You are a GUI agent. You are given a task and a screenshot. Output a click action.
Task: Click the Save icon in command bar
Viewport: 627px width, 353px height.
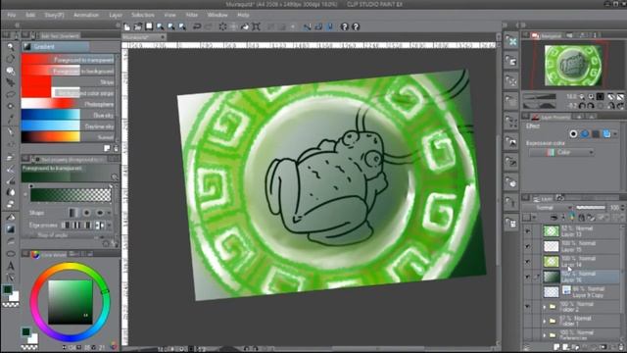(x=149, y=26)
